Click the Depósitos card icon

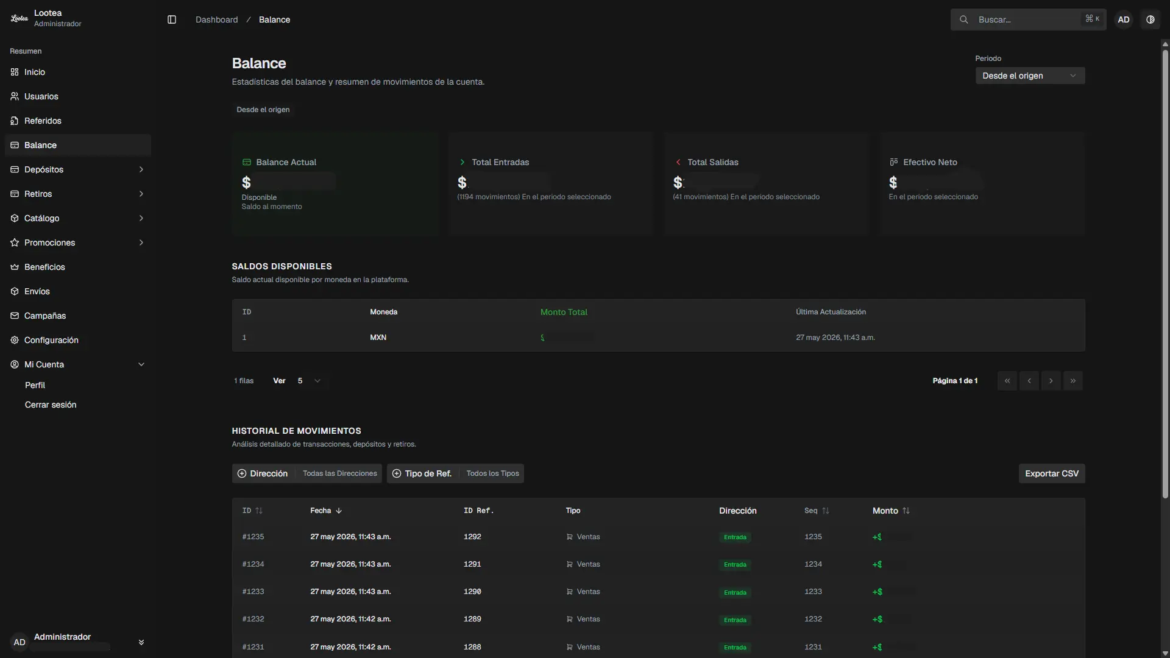coord(15,169)
